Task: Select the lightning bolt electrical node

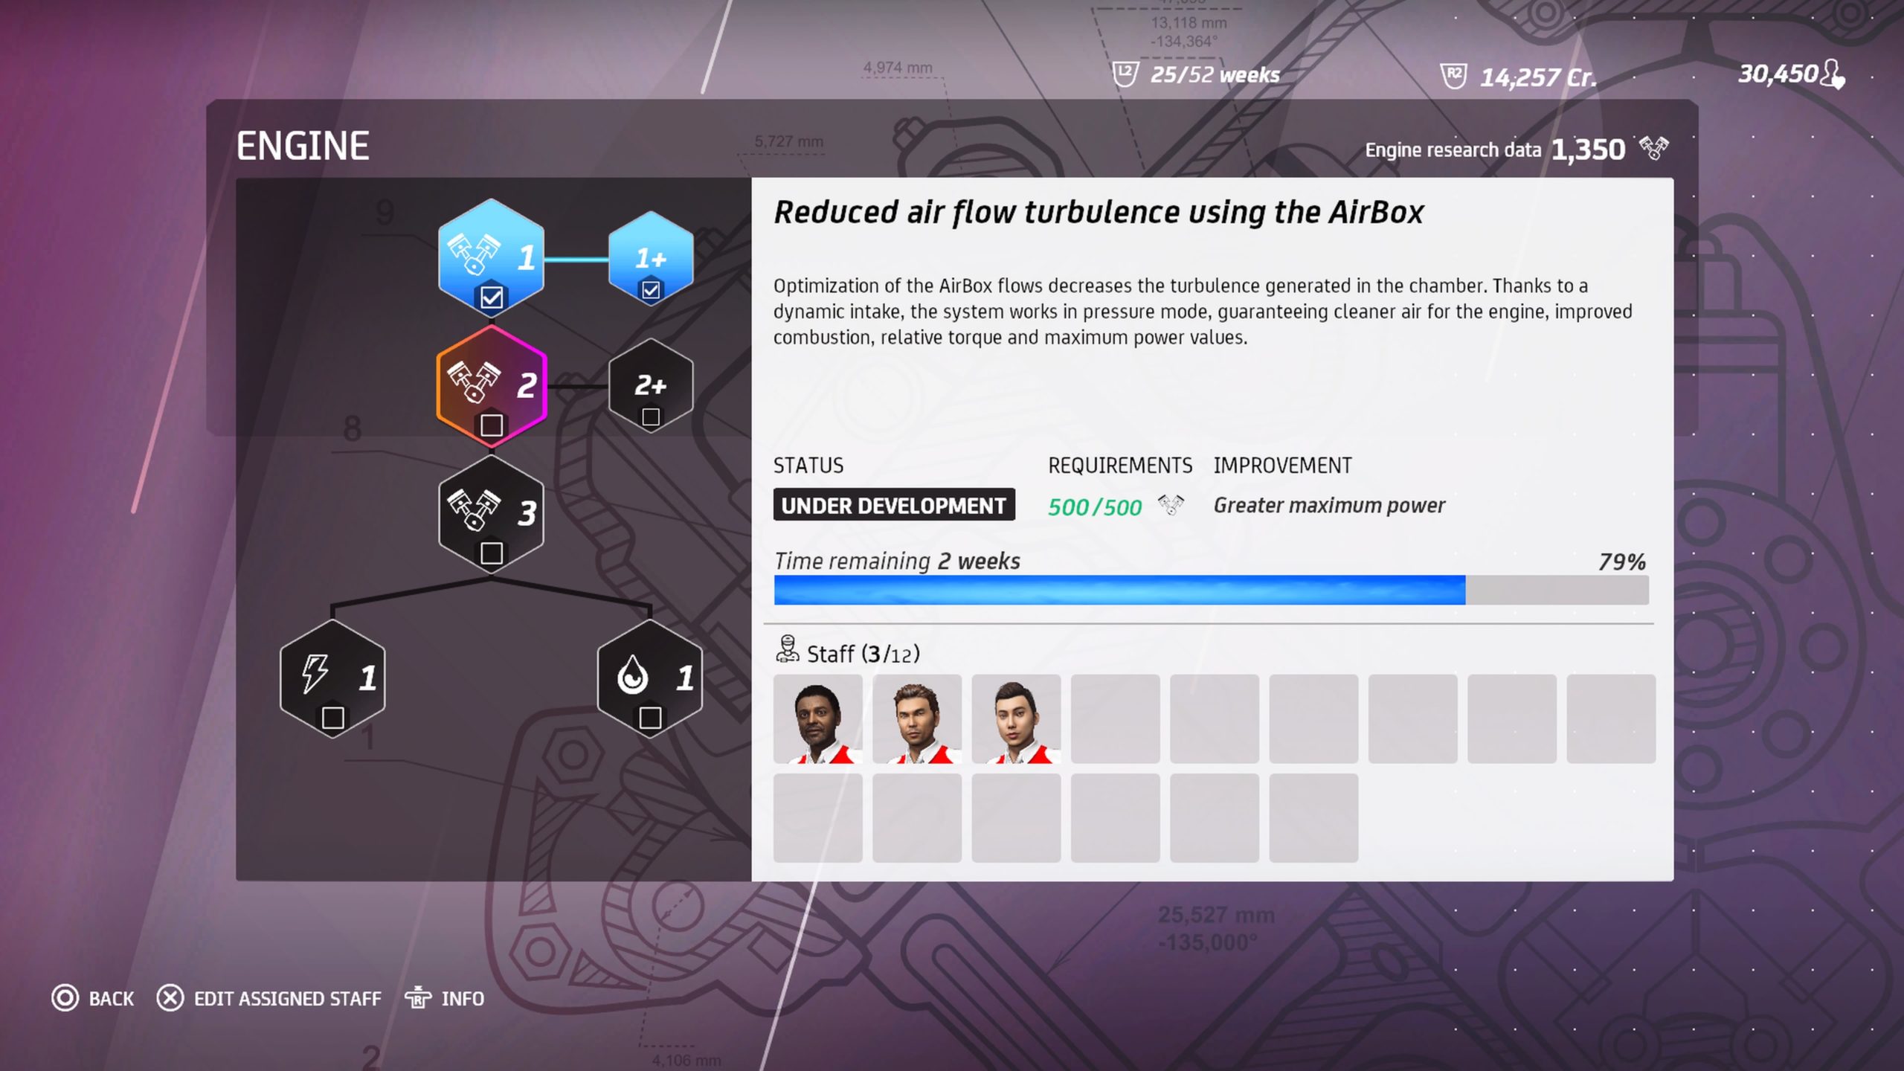Action: 332,678
